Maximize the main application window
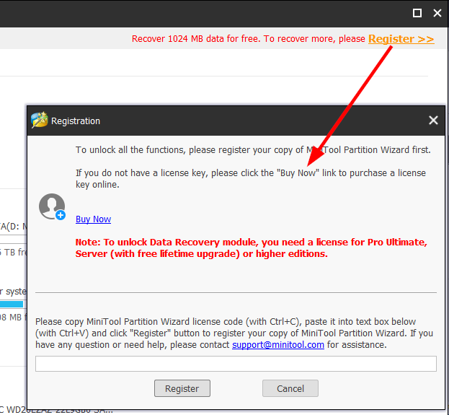Screen dimensions: 449x415 (417, 13)
